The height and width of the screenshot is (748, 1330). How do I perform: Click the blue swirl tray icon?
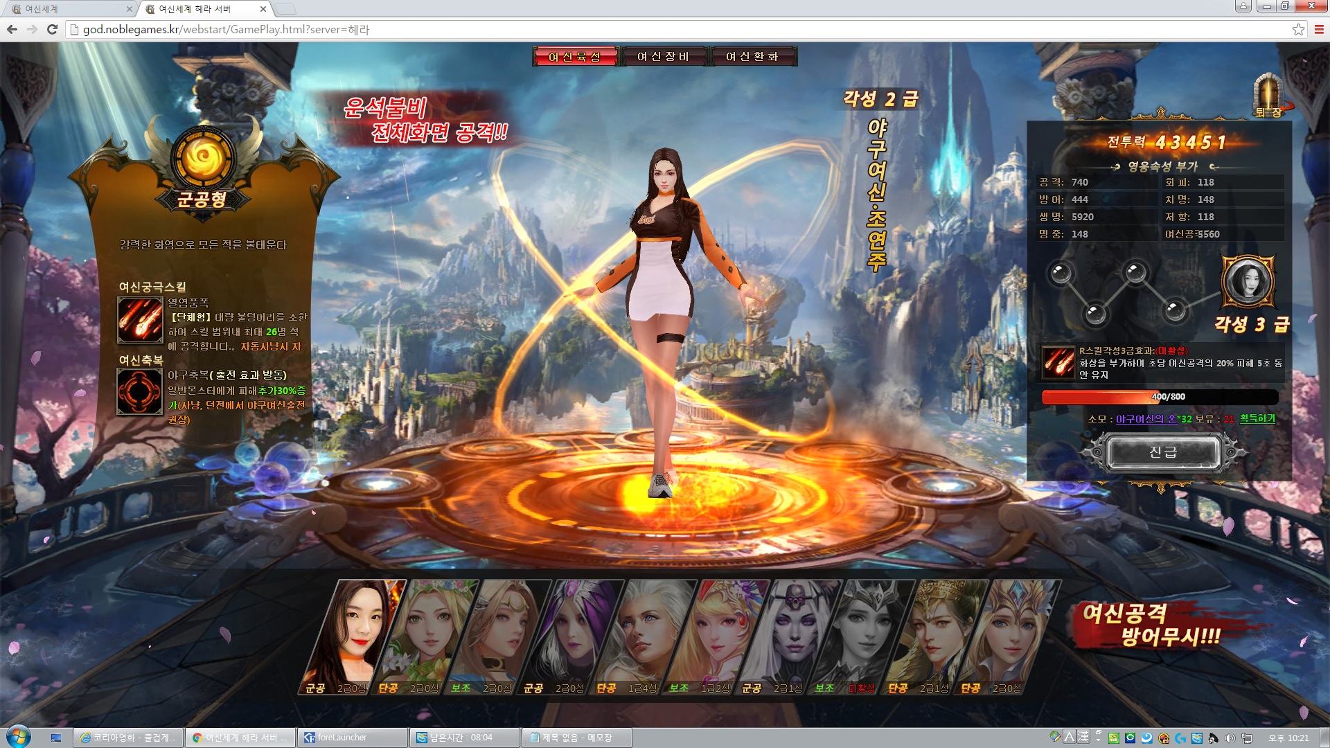1147,738
